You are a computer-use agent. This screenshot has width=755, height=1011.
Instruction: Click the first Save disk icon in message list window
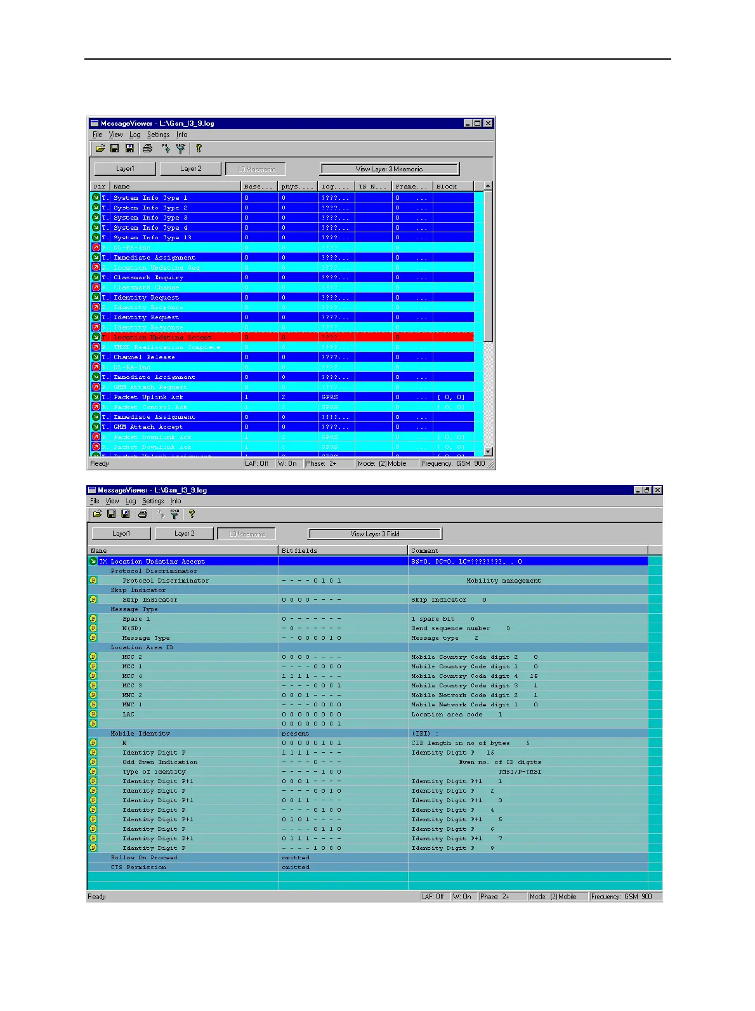(x=115, y=148)
